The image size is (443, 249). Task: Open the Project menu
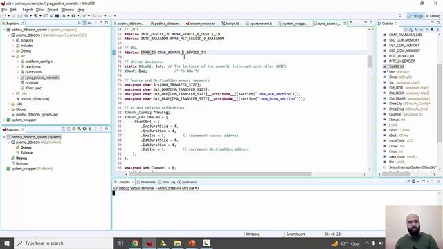pyautogui.click(x=53, y=10)
